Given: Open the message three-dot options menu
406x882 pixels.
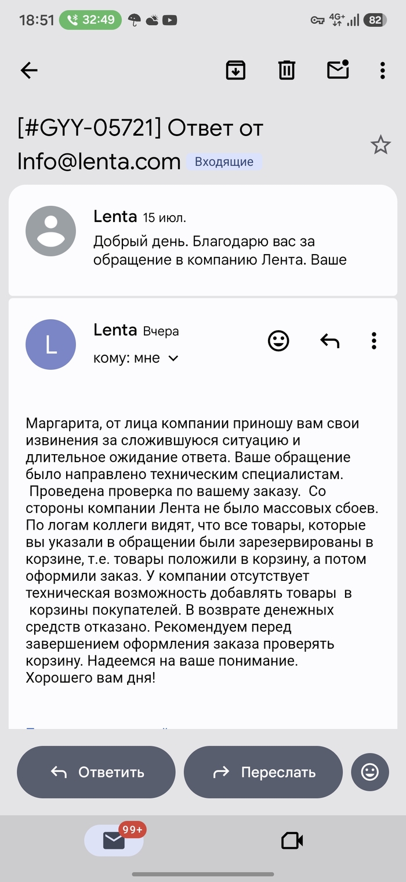Looking at the screenshot, I should coord(374,341).
